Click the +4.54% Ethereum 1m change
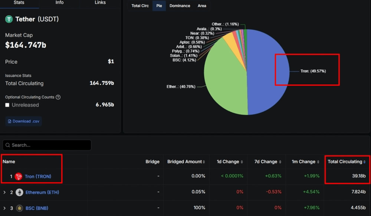Image resolution: width=371 pixels, height=216 pixels. click(311, 192)
